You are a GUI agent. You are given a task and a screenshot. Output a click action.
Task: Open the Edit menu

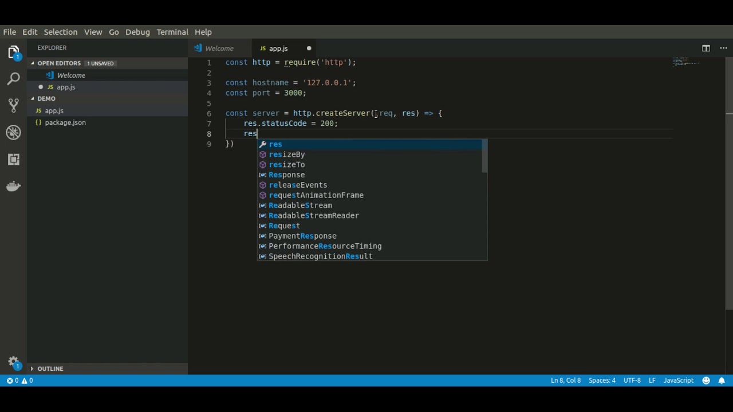(x=30, y=32)
